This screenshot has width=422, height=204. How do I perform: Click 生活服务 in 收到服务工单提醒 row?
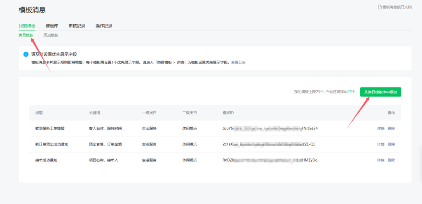(x=149, y=128)
